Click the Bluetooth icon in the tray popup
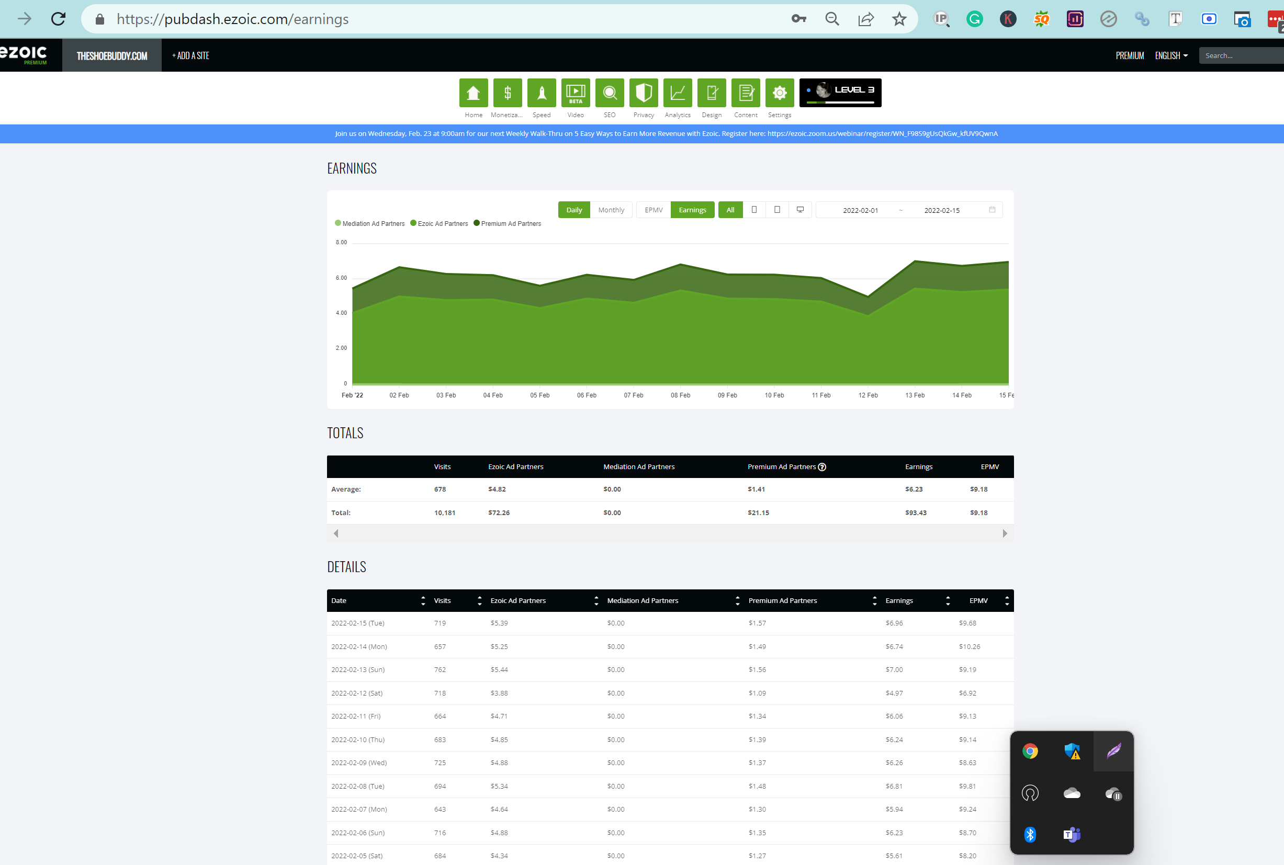 [x=1030, y=834]
